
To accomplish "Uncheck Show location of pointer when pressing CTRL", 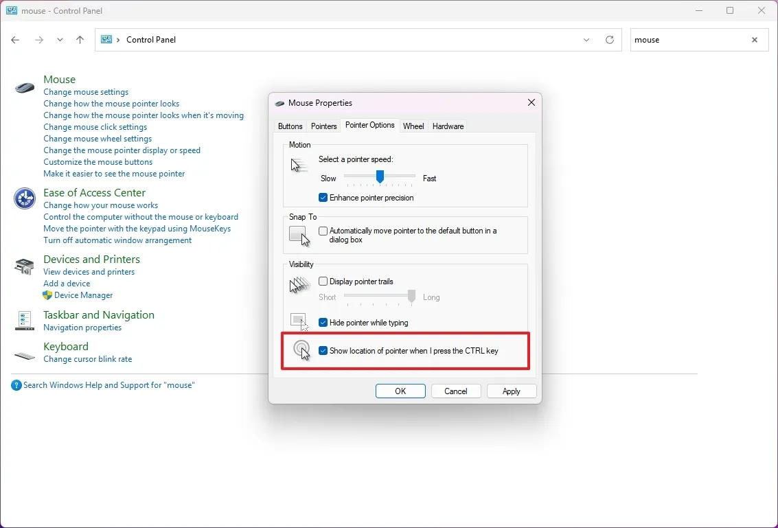I will pos(323,350).
